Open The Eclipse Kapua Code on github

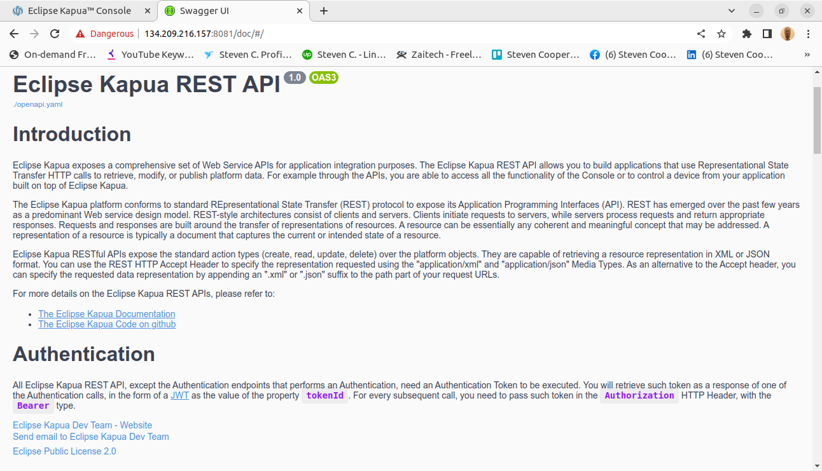107,324
